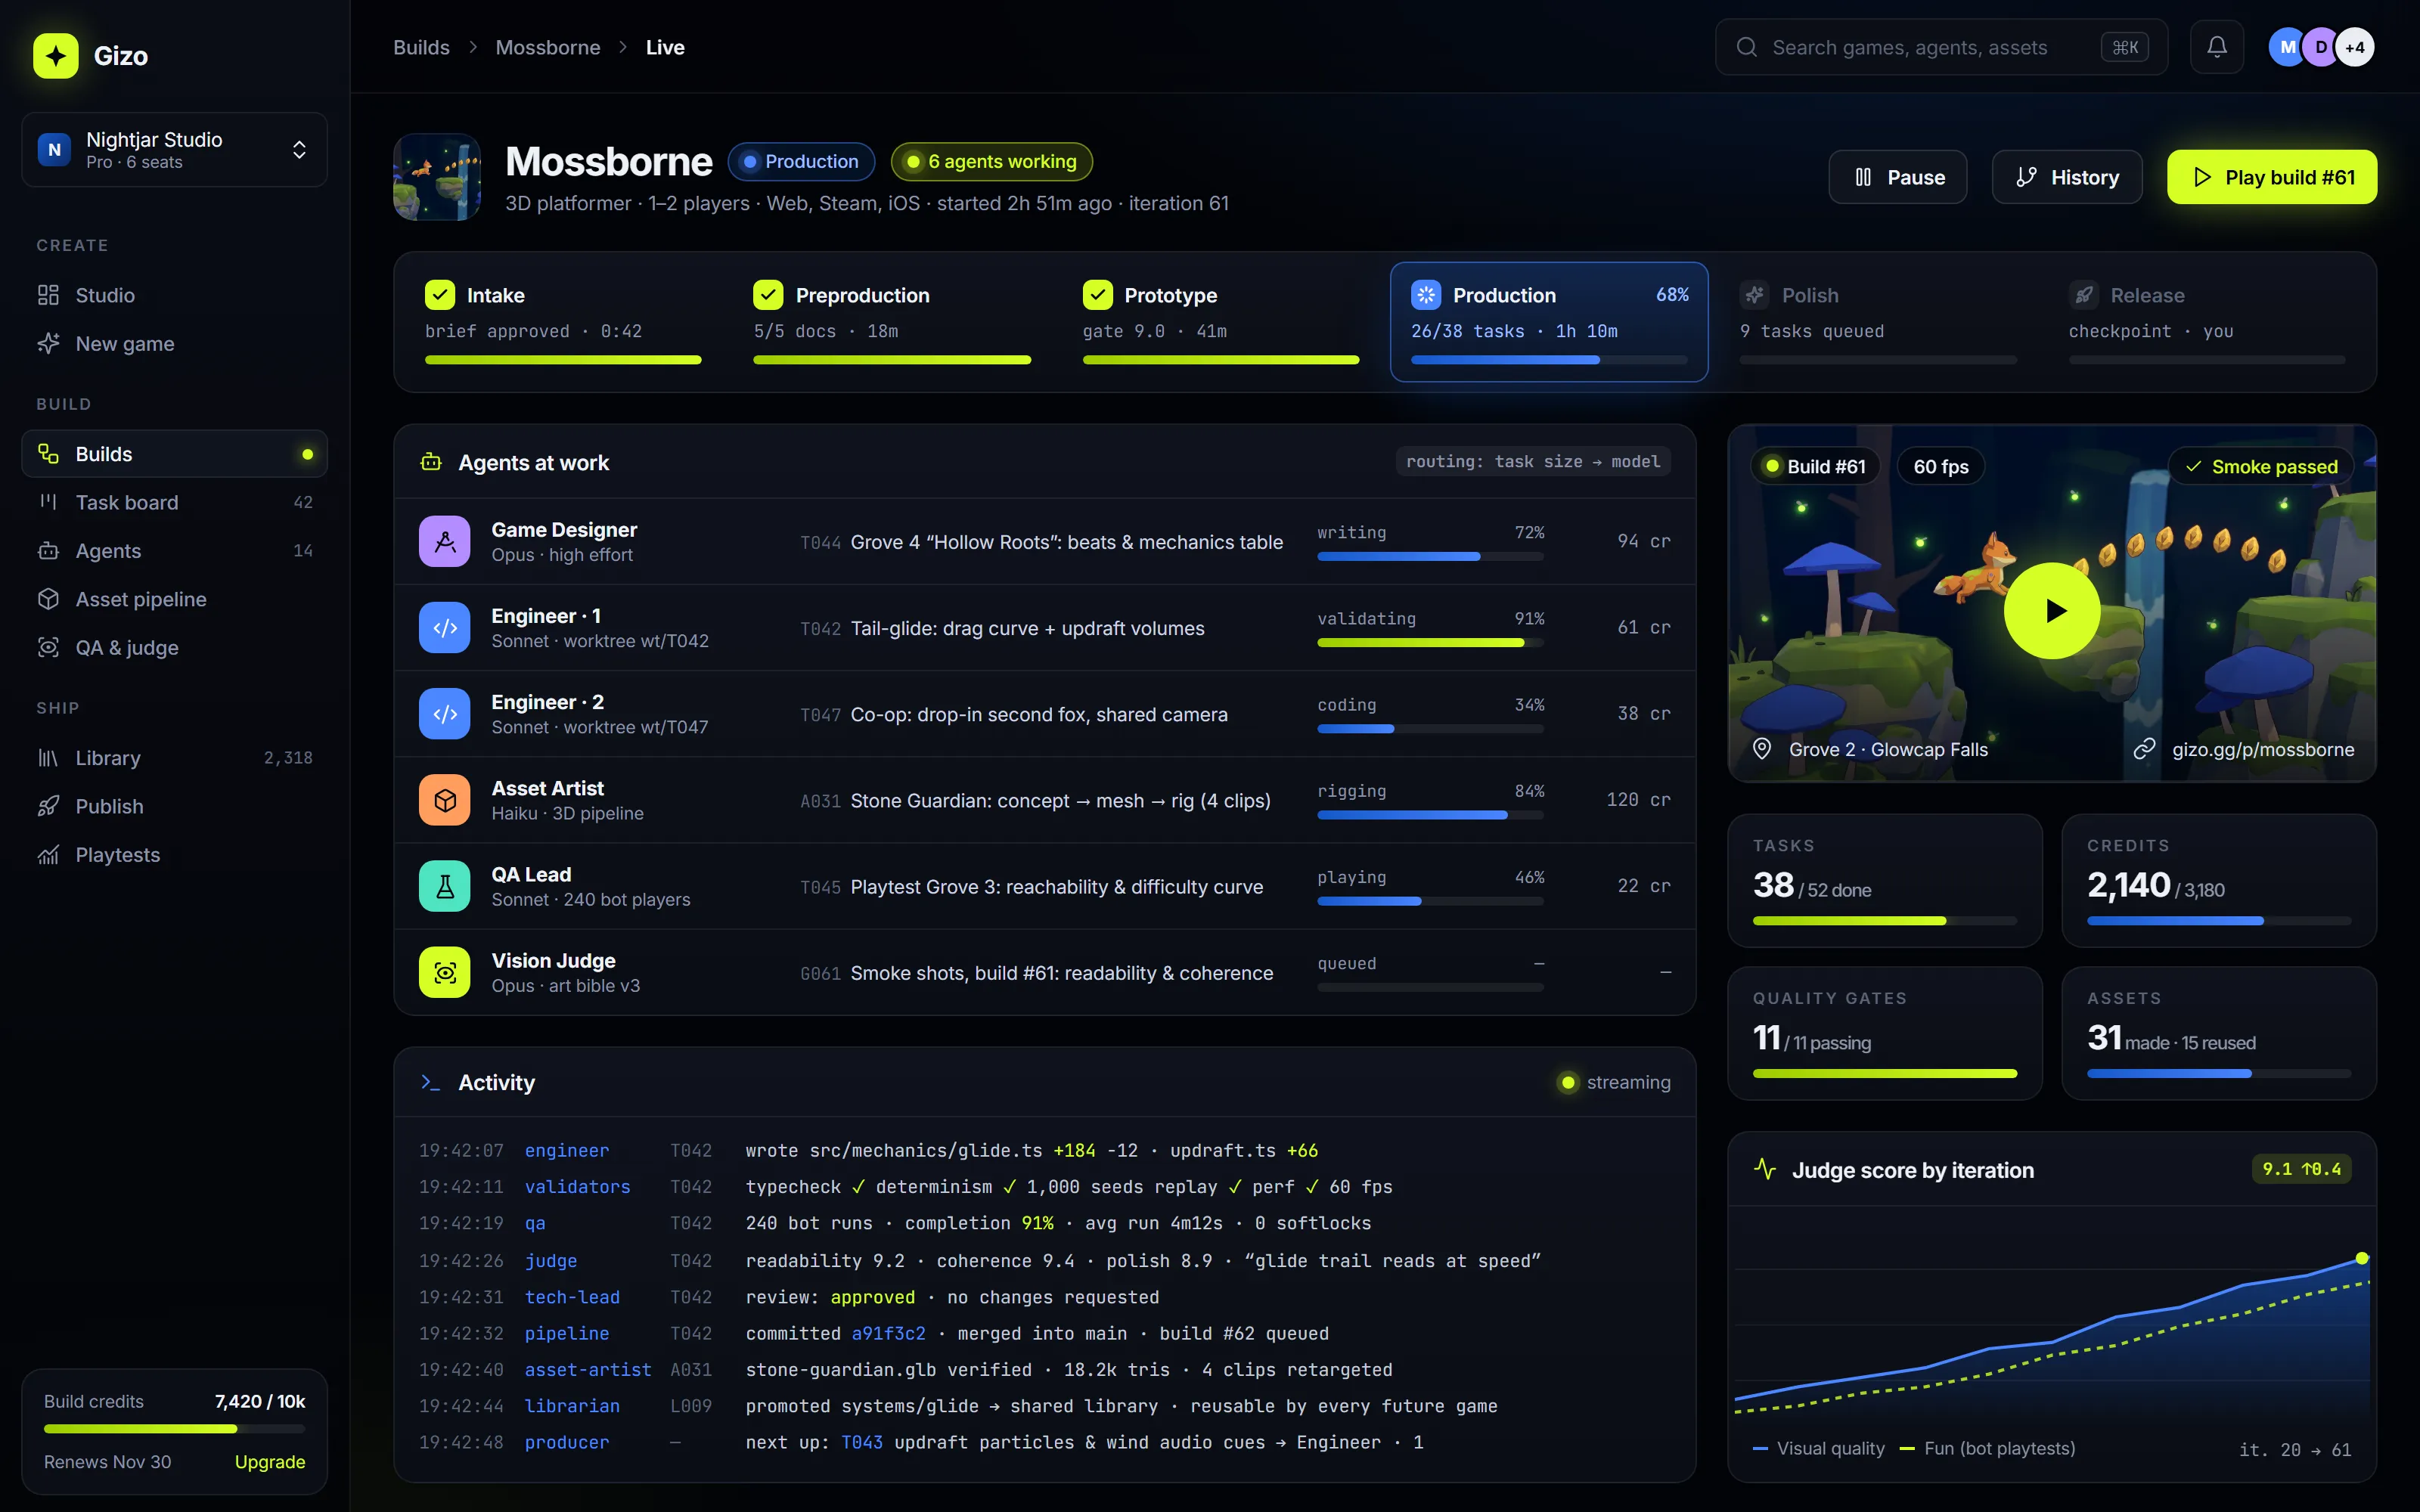Click the search magnifier icon
This screenshot has width=2420, height=1512.
coord(1747,47)
